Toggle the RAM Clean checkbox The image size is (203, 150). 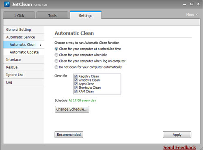click(x=76, y=91)
